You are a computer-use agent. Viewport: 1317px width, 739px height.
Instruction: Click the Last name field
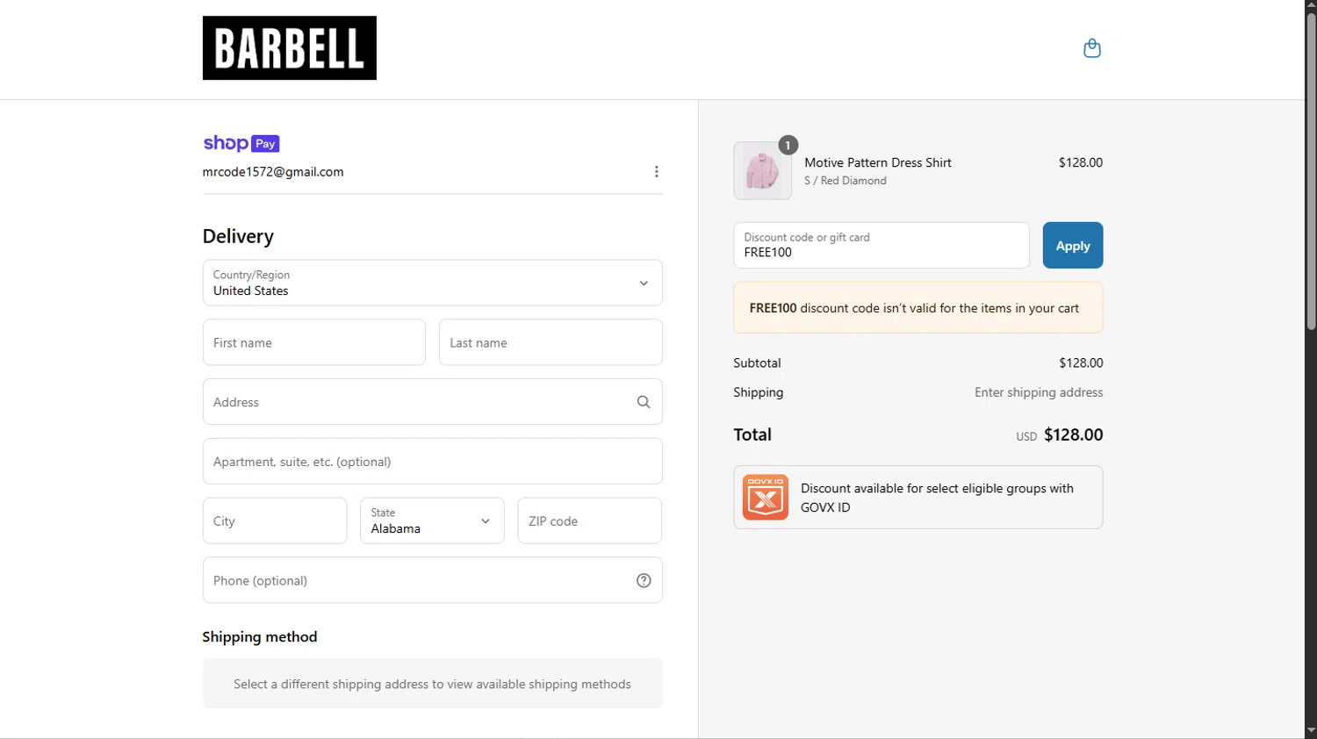click(x=551, y=342)
